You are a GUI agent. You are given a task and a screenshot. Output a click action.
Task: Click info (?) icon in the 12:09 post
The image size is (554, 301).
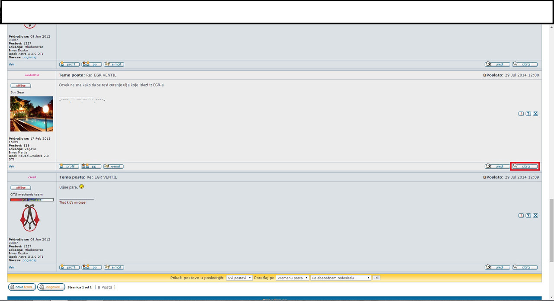pos(528,215)
